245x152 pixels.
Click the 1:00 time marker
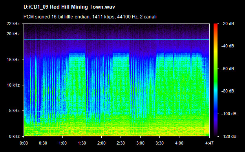click(x=62, y=143)
